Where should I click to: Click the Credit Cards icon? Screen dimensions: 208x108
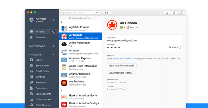[31, 71]
